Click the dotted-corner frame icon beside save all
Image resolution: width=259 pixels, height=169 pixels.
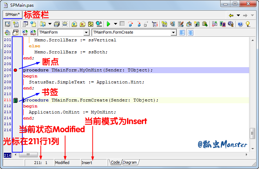pyautogui.click(x=65, y=24)
